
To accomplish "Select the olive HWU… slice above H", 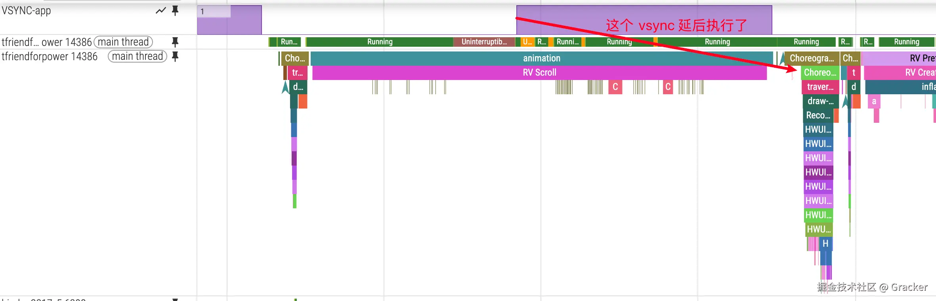I will 819,229.
